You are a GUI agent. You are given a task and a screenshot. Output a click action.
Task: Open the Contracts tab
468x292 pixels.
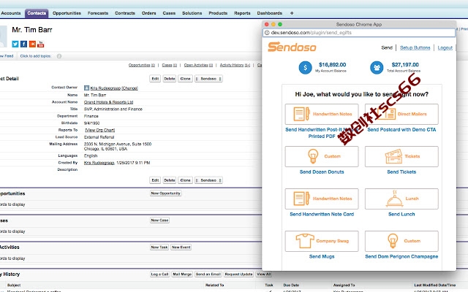tap(125, 13)
